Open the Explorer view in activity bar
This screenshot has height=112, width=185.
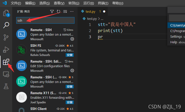click(x=6, y=13)
